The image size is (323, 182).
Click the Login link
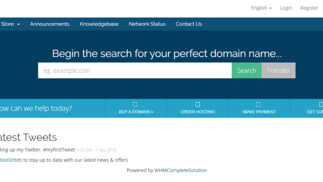286,8
